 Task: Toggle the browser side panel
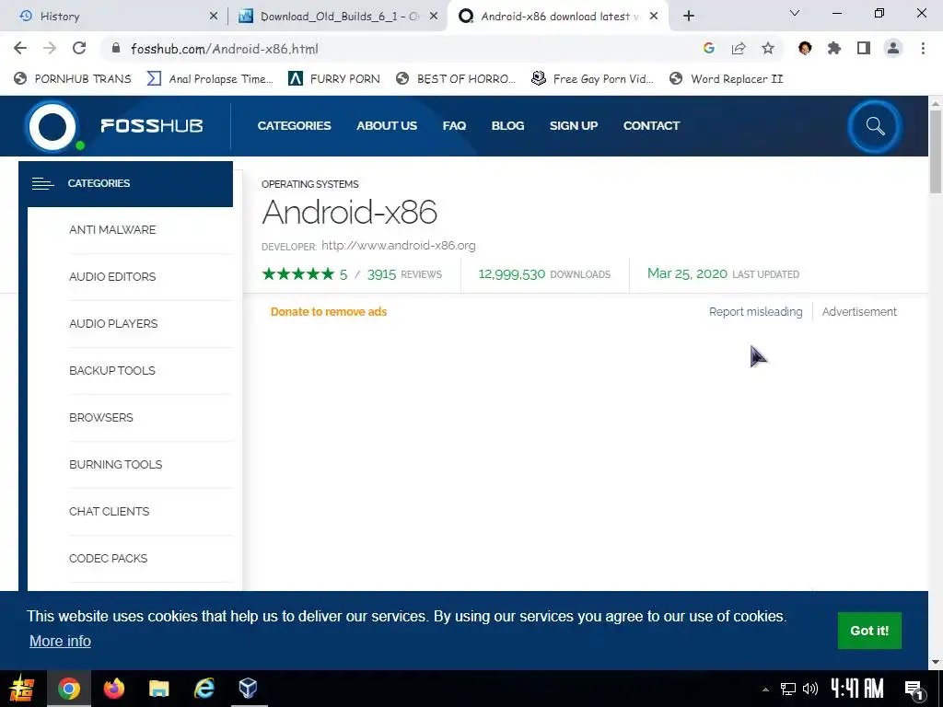(864, 49)
